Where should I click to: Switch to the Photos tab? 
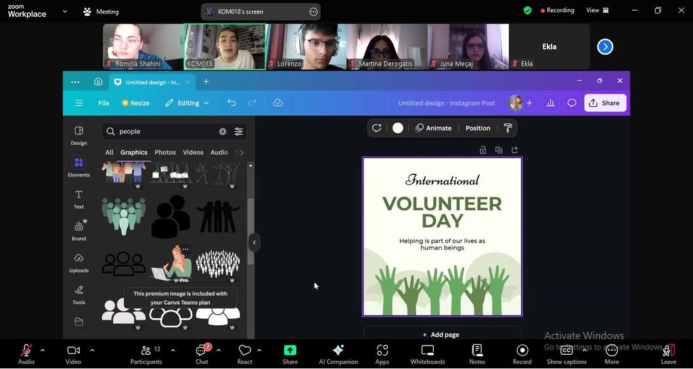click(165, 152)
